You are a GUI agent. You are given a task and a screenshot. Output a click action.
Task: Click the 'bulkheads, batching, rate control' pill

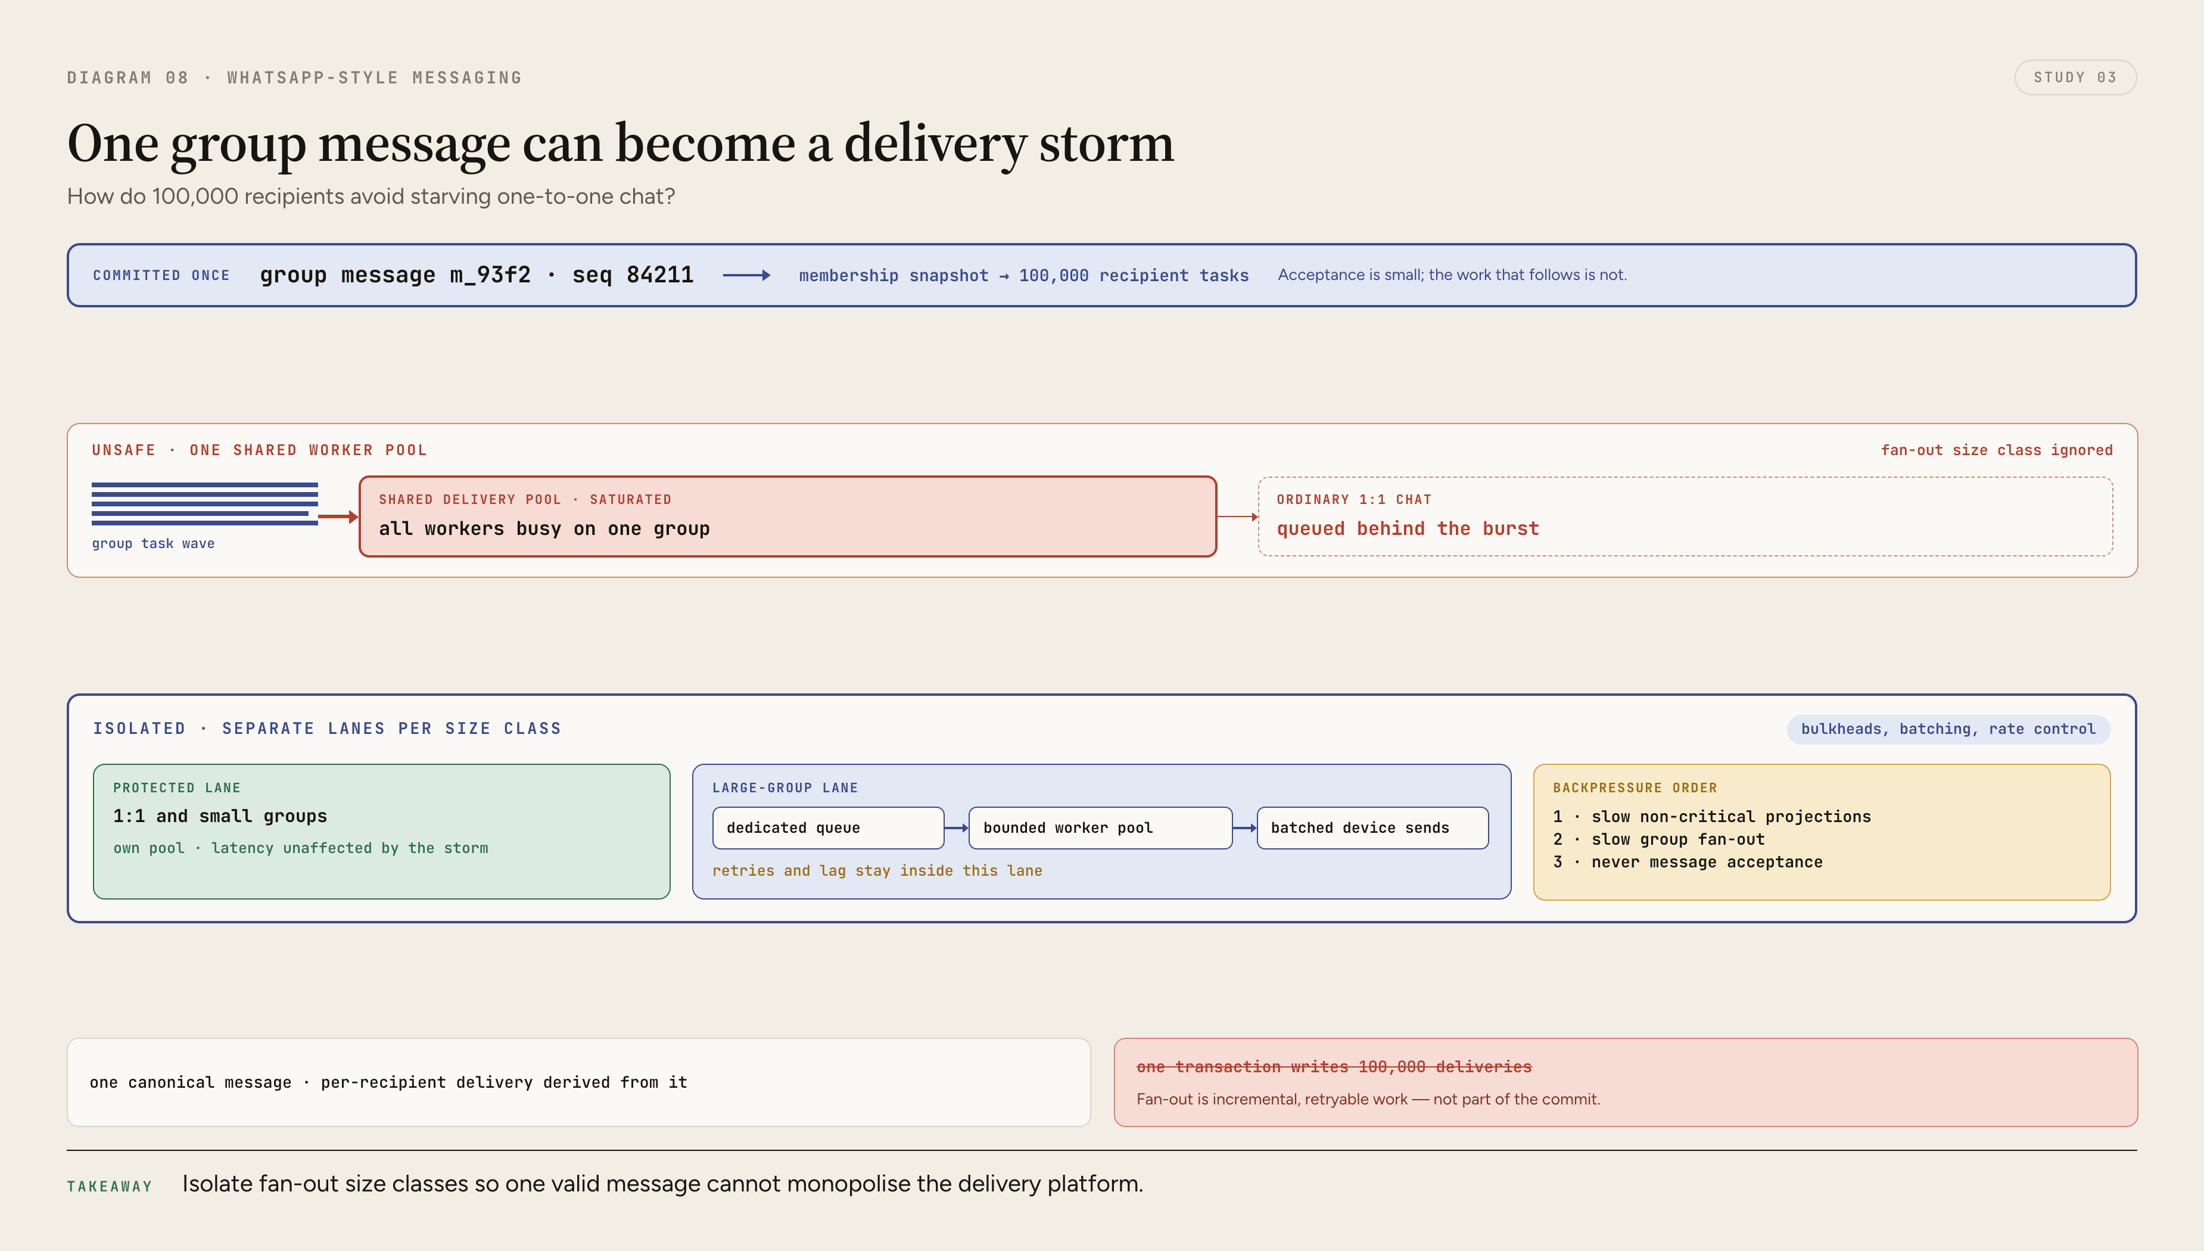1948,730
